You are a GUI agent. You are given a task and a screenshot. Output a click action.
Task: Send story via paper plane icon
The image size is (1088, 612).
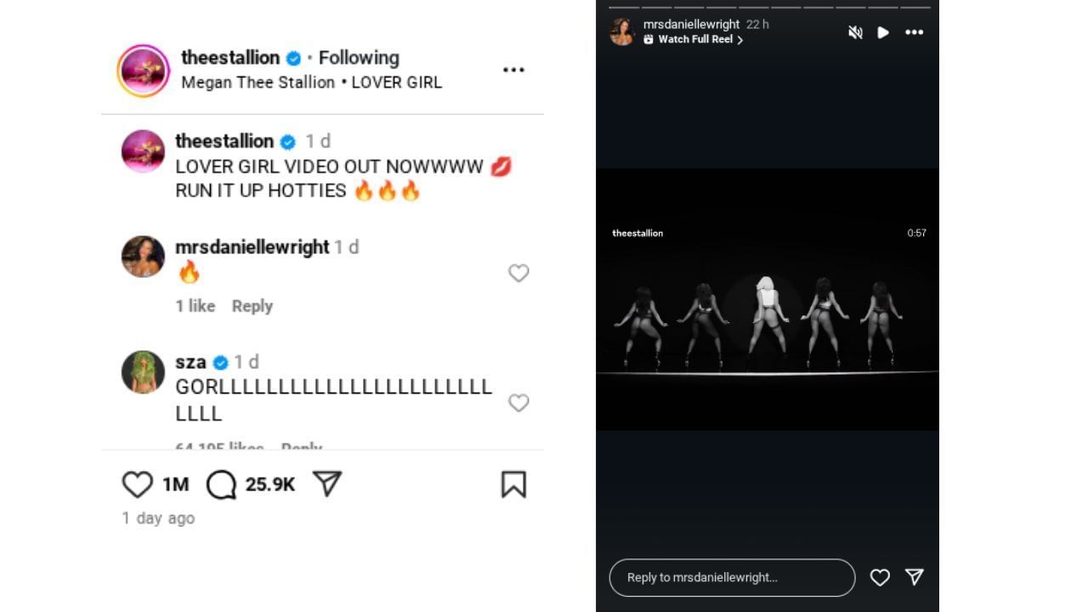pos(915,577)
